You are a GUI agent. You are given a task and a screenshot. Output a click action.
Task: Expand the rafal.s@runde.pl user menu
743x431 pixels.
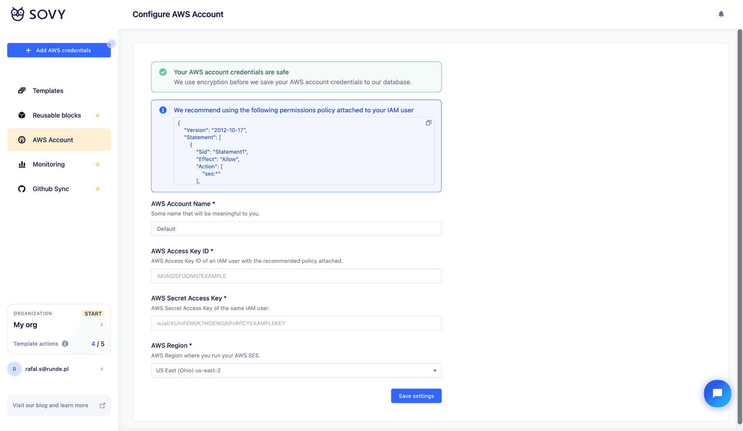tap(102, 369)
